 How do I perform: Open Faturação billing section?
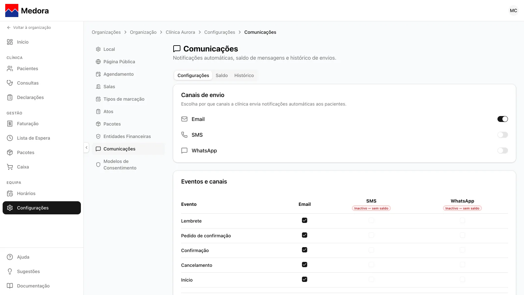[x=42, y=124]
